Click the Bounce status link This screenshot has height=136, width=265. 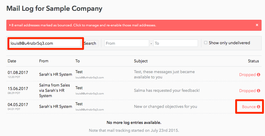[249, 107]
